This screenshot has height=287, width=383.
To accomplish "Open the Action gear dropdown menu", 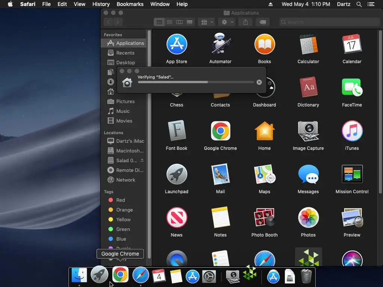I will (227, 22).
